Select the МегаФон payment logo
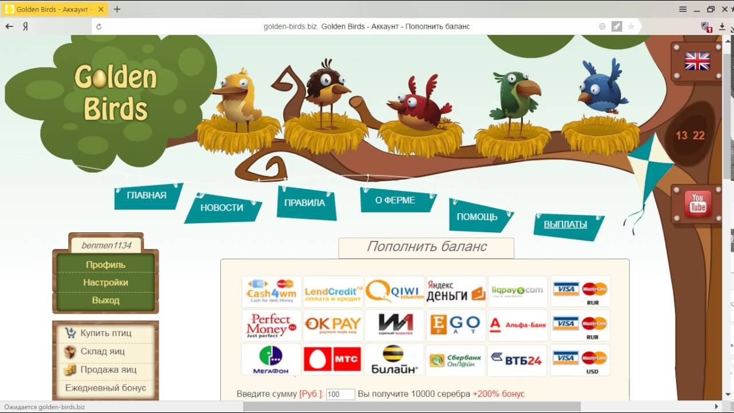The width and height of the screenshot is (734, 413). 271,360
